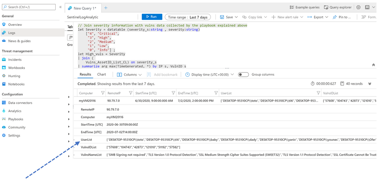Focus the Search (Ctrl+/) field
The height and width of the screenshot is (184, 386).
(29, 7)
